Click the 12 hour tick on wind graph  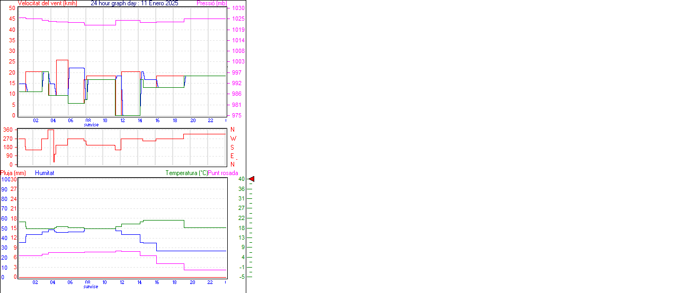pos(123,121)
